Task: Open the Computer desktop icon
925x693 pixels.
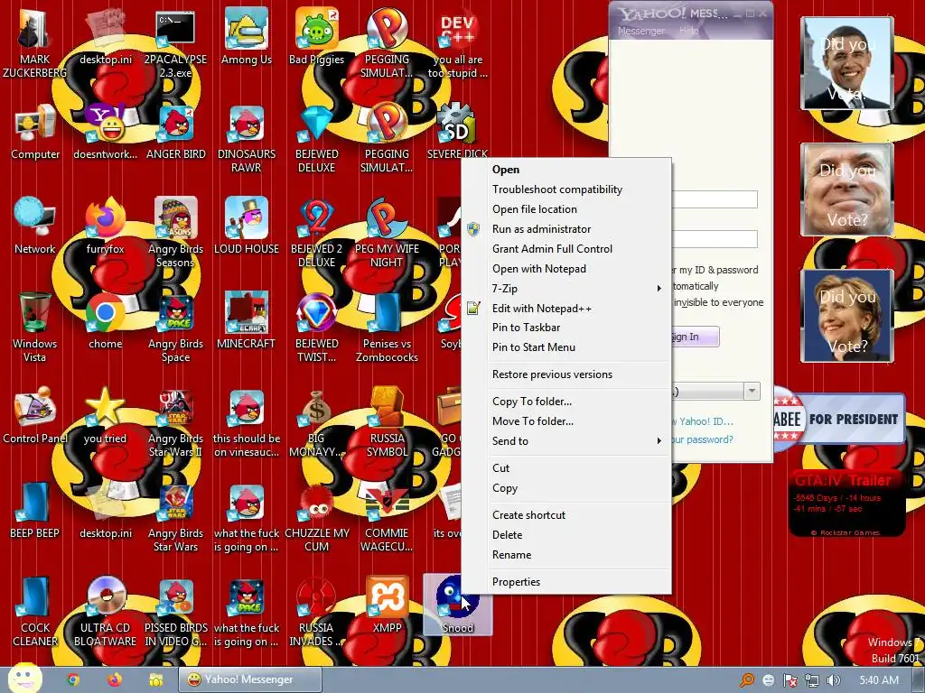Action: (x=35, y=131)
